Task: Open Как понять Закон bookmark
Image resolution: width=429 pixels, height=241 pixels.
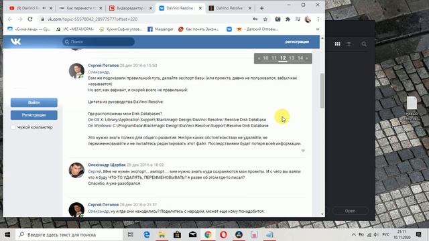Action: point(198,29)
